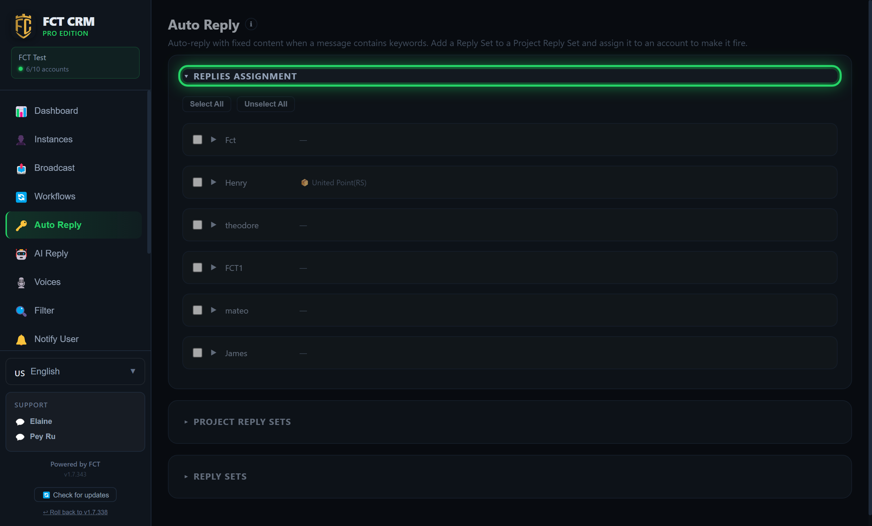Click Roll back to v1.7.338 link
The image size is (872, 526).
point(75,512)
